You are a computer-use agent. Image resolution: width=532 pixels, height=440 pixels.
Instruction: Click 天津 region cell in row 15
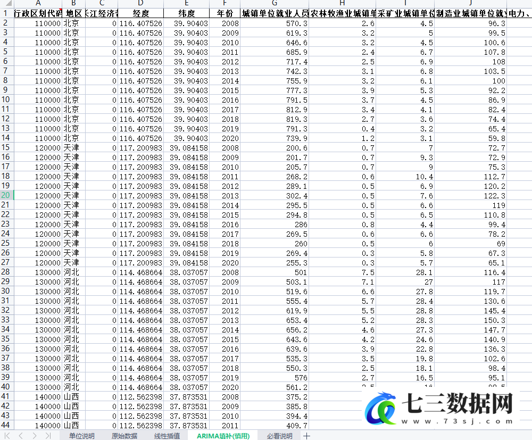tap(73, 148)
